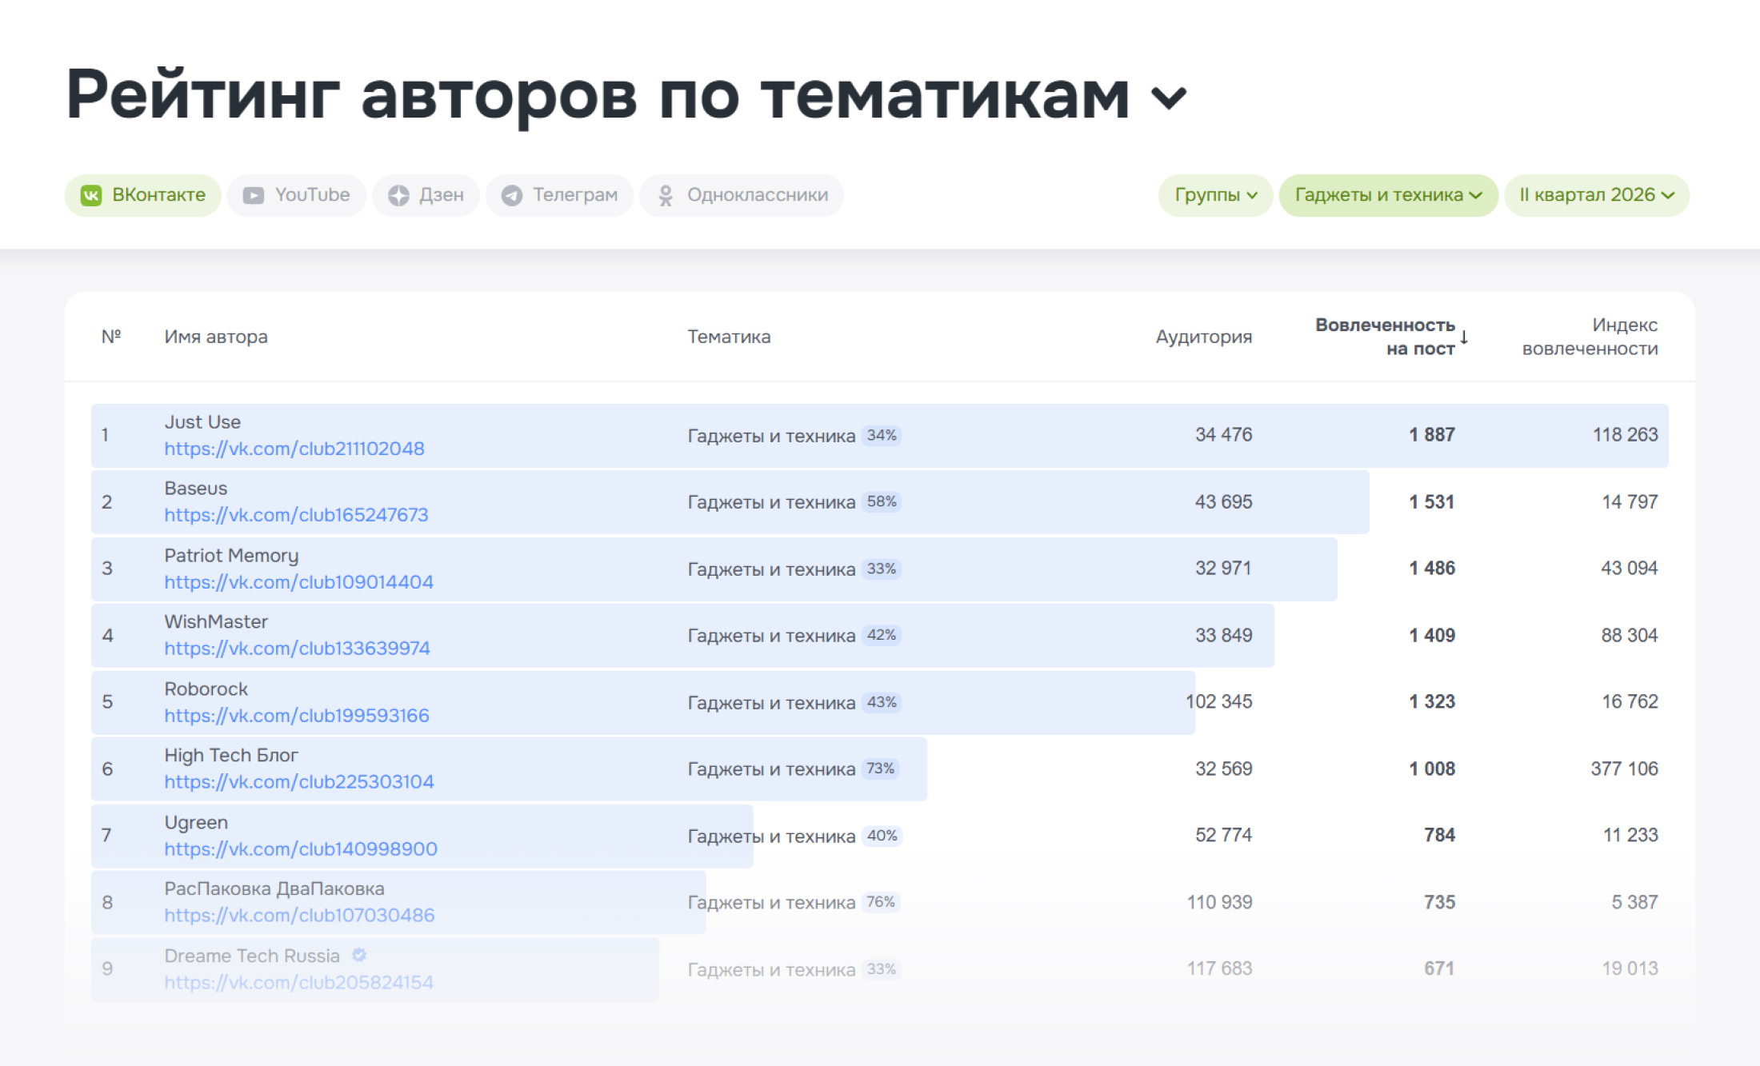The height and width of the screenshot is (1066, 1760).
Task: Click audience value 102 345
Action: tap(1219, 702)
